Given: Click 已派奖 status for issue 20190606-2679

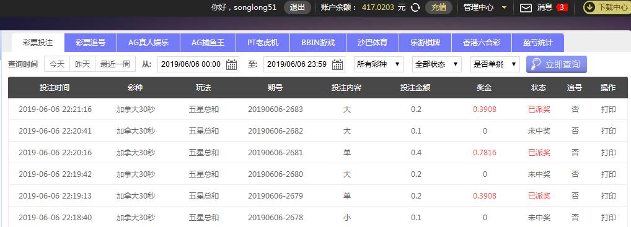Looking at the screenshot, I should tap(539, 196).
